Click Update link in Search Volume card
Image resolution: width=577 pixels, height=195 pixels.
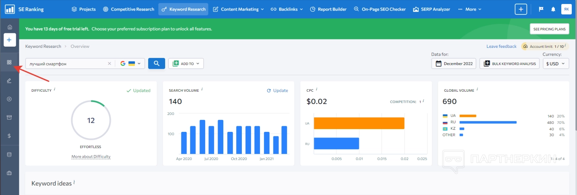(277, 90)
